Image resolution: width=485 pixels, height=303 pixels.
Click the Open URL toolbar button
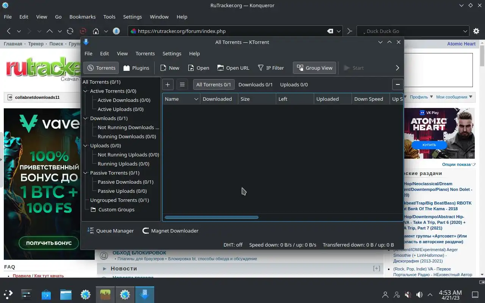pyautogui.click(x=233, y=68)
